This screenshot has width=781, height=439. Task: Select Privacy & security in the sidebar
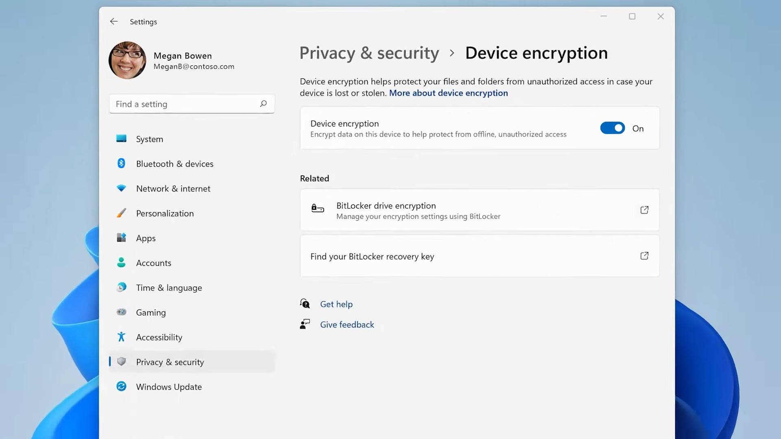point(170,362)
